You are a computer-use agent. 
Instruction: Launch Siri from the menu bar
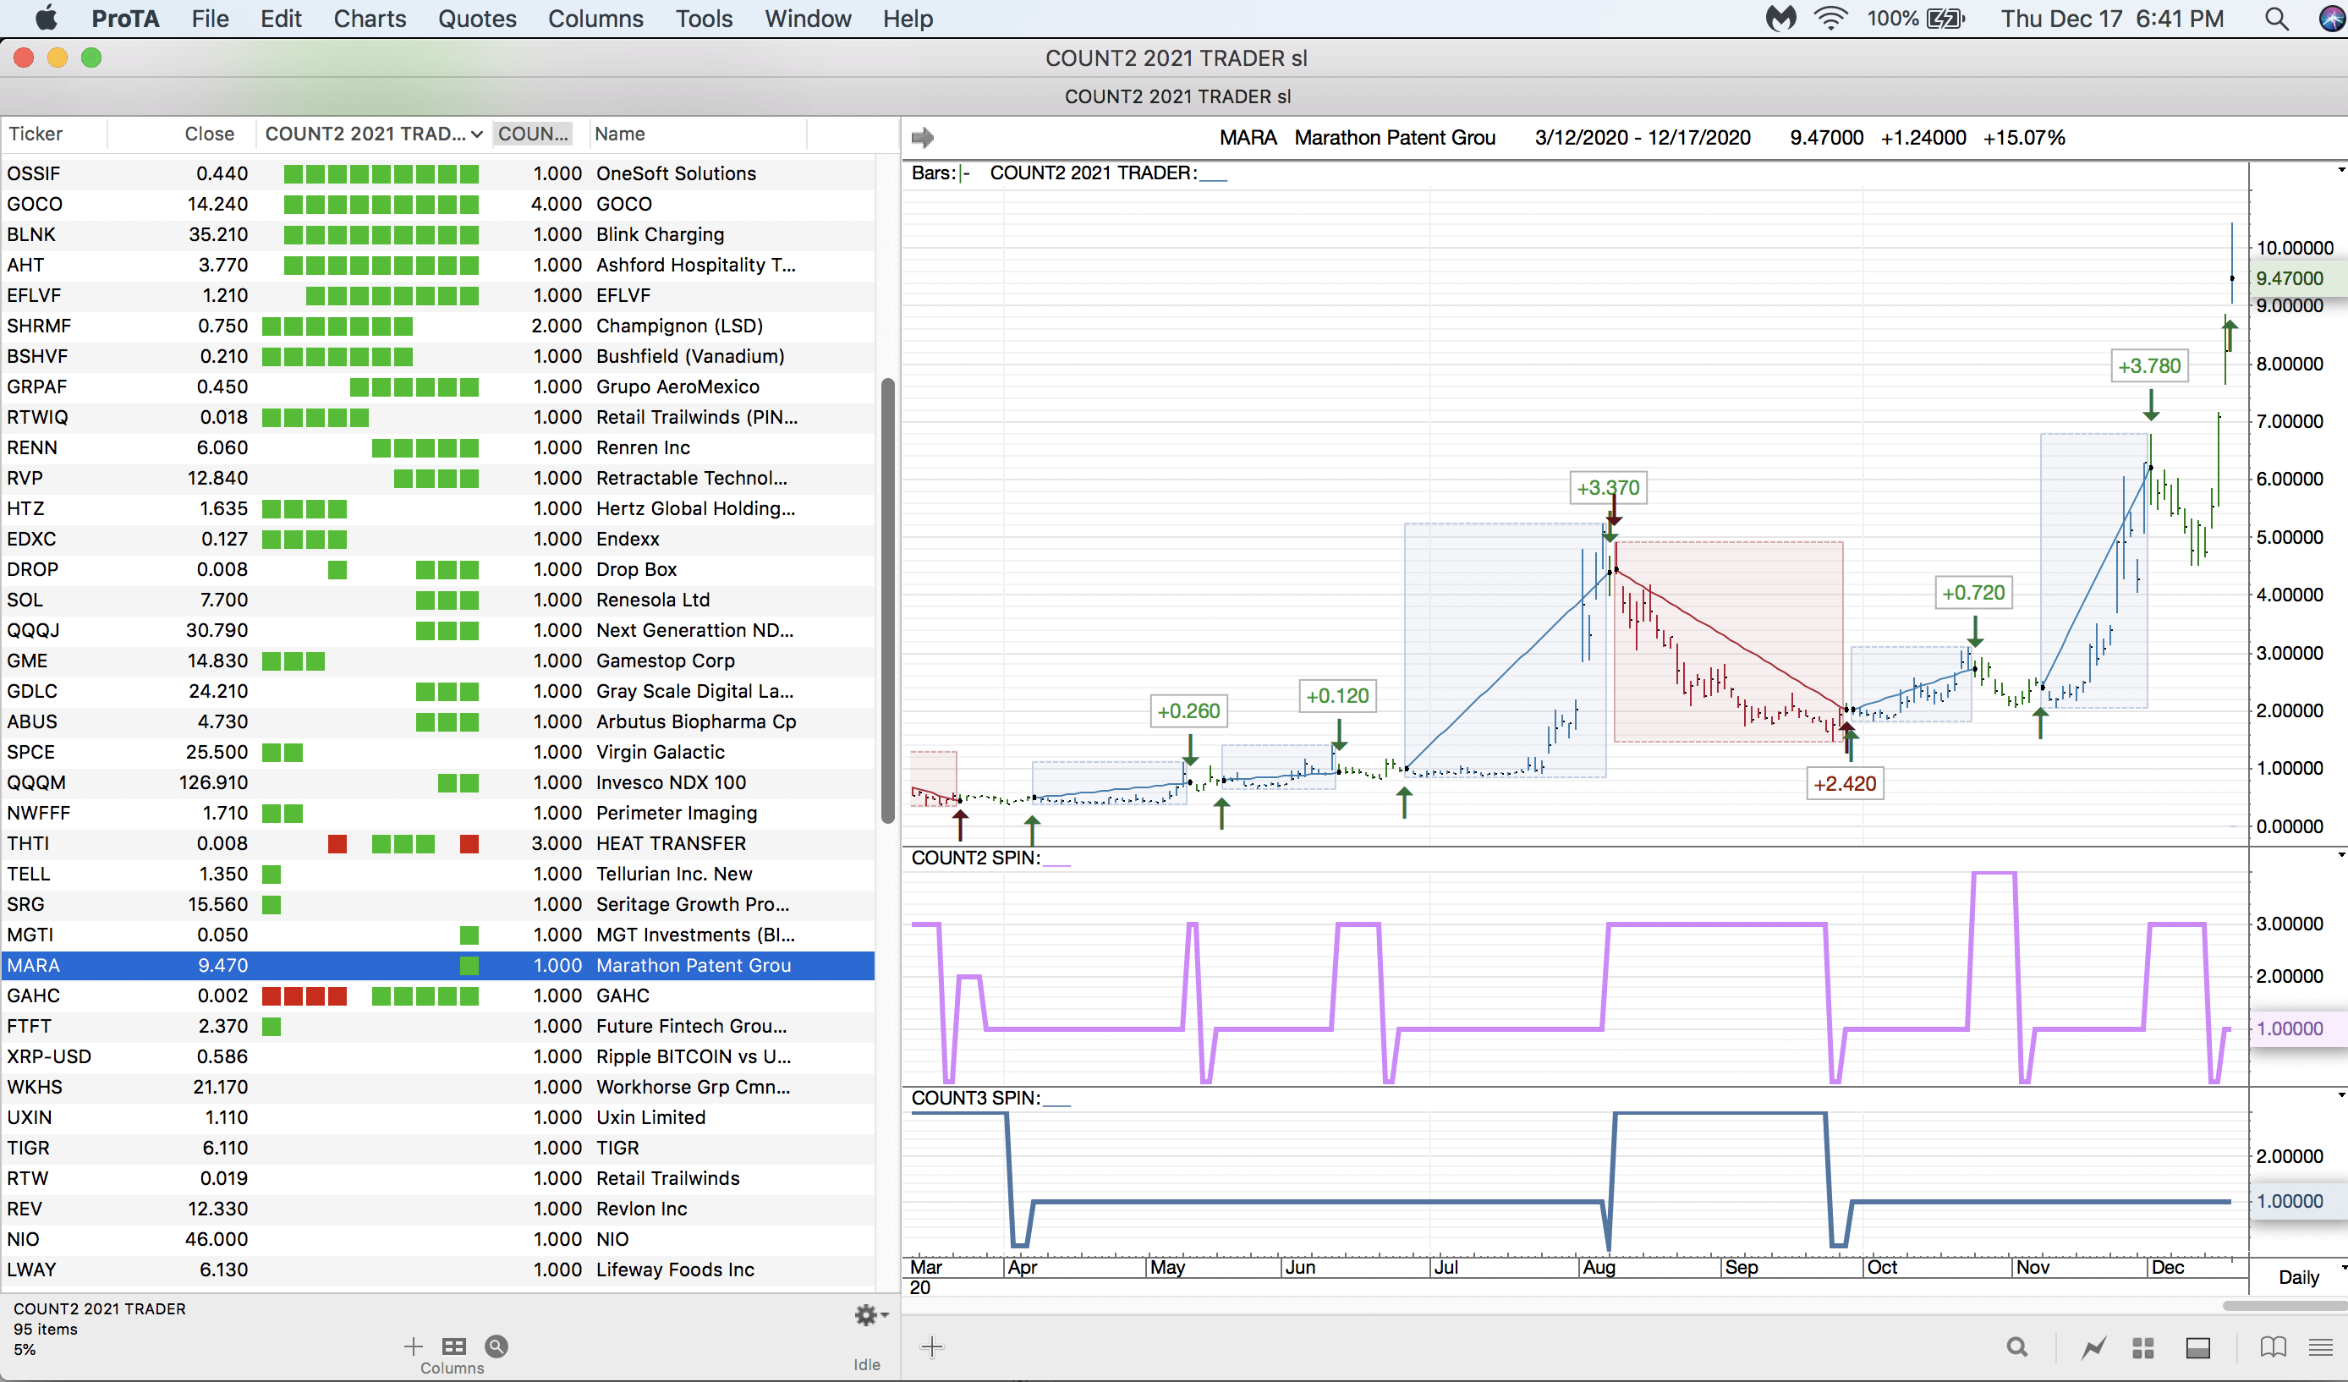(2332, 19)
